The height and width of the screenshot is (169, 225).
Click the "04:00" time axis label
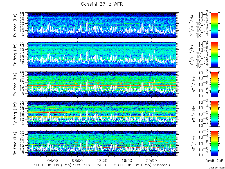click(53, 160)
